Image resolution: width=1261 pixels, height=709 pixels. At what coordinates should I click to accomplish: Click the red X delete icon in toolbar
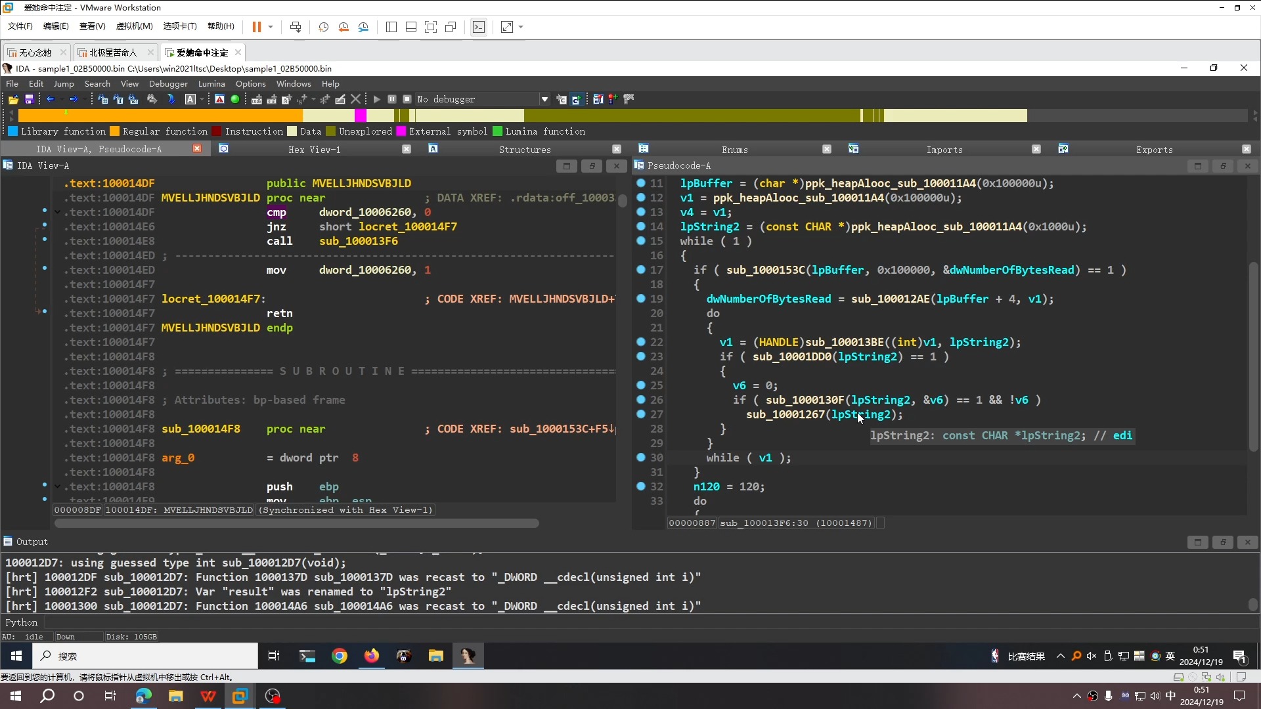pyautogui.click(x=355, y=99)
